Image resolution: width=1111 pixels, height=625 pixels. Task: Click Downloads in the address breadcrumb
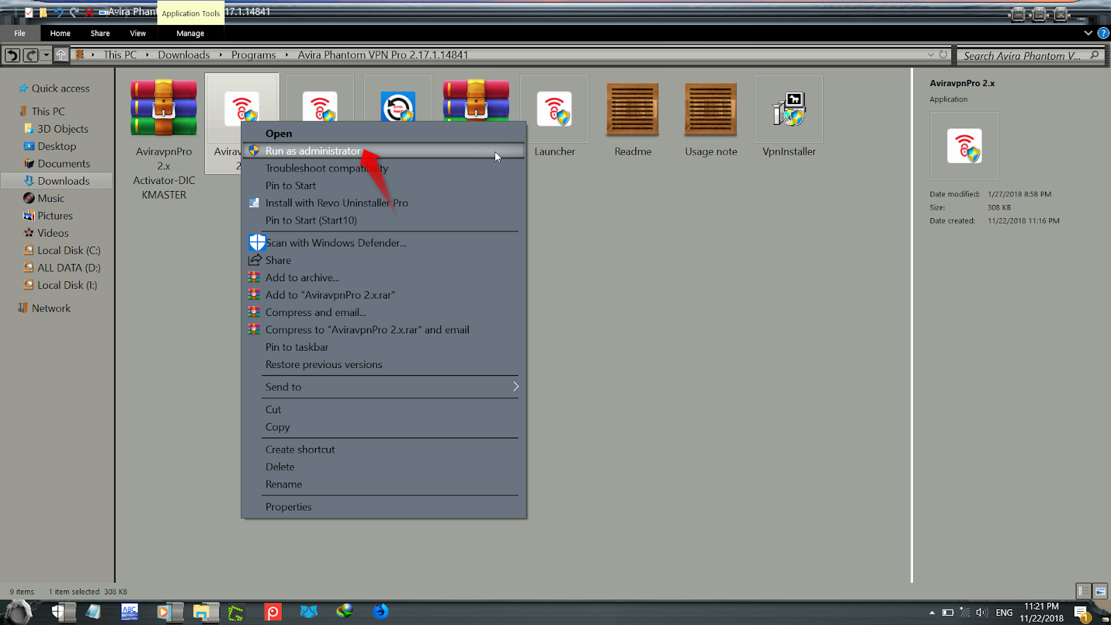(184, 55)
